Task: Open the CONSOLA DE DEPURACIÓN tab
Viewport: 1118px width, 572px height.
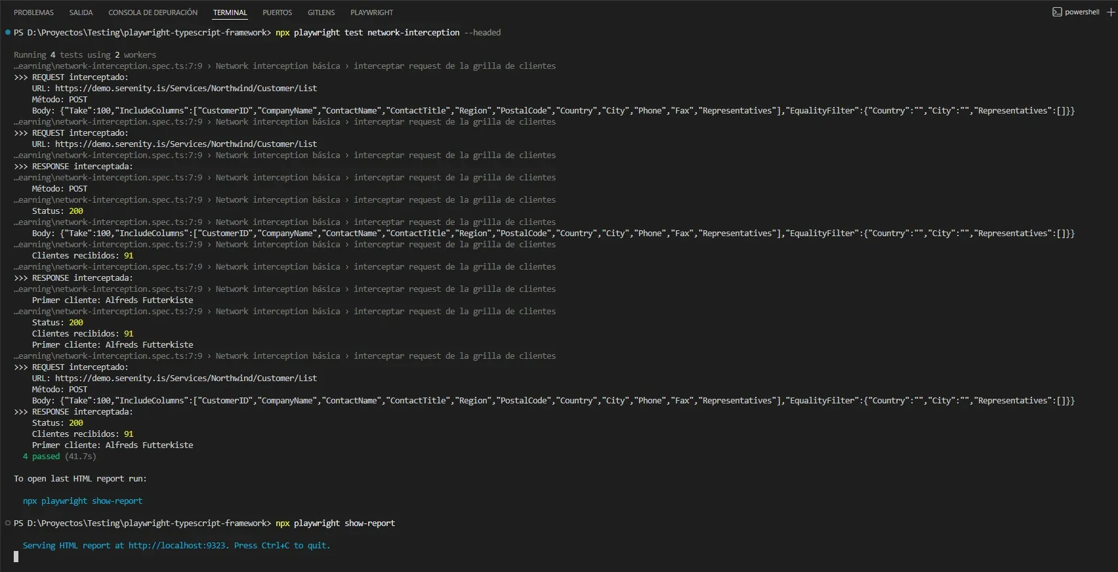Action: pos(153,12)
